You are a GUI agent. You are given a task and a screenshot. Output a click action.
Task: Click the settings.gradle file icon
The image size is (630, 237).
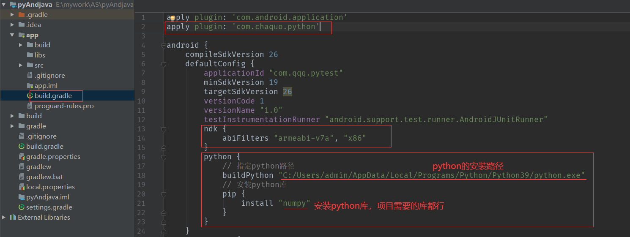22,207
